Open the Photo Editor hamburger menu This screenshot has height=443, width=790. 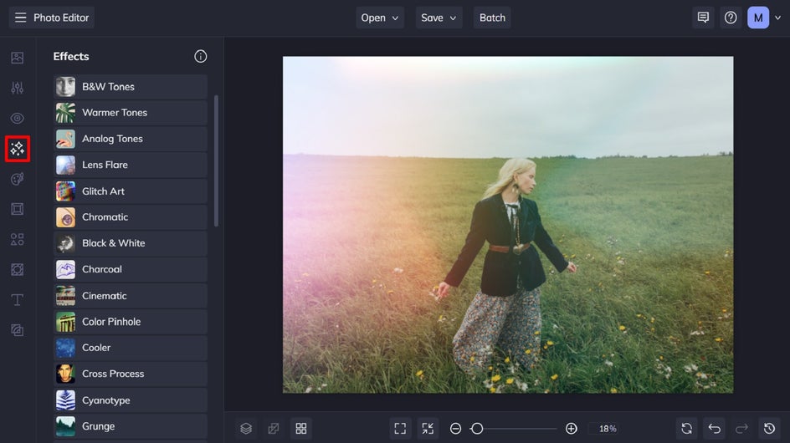pyautogui.click(x=21, y=18)
